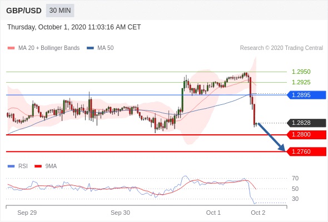Screen dimensions: 328x222
Task: Select the red 1.2800 support tag
Action: pos(306,134)
